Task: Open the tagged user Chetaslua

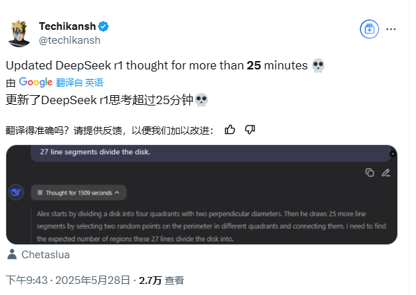Action: pos(46,255)
